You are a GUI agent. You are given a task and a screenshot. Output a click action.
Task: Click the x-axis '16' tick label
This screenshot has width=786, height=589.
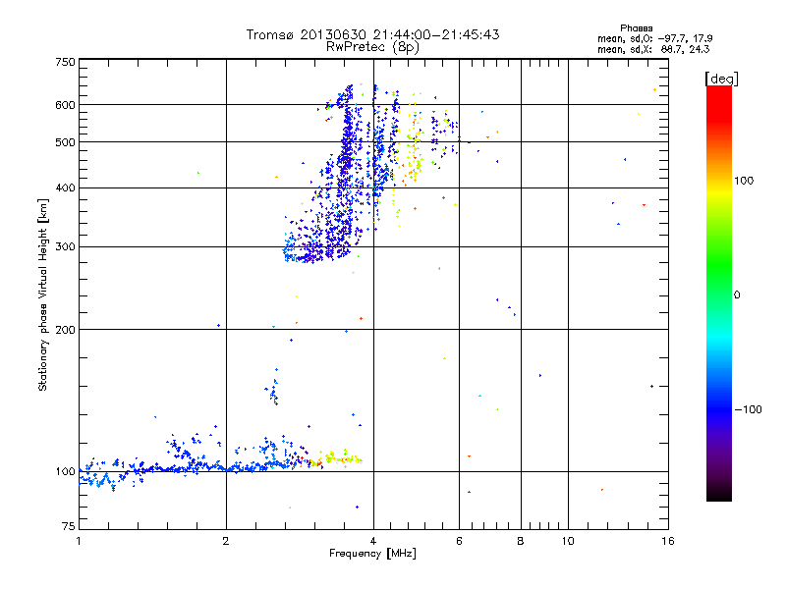[668, 541]
